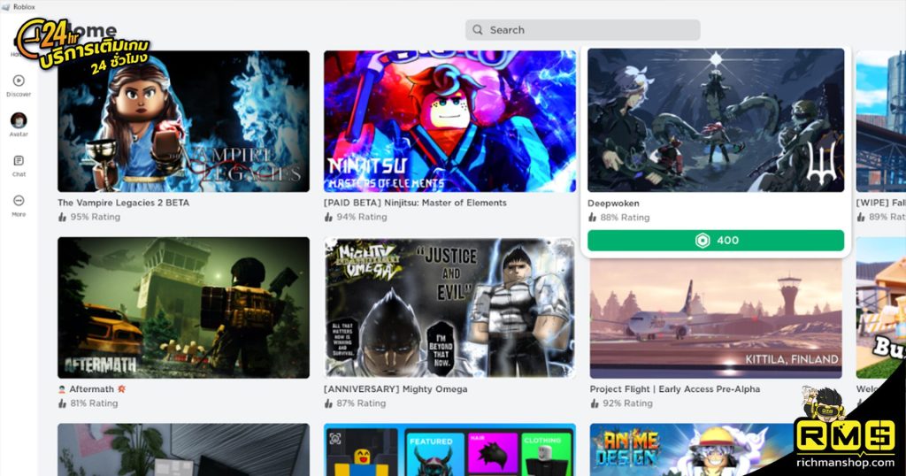Open the Discover sidebar icon
906x476 pixels.
point(19,81)
